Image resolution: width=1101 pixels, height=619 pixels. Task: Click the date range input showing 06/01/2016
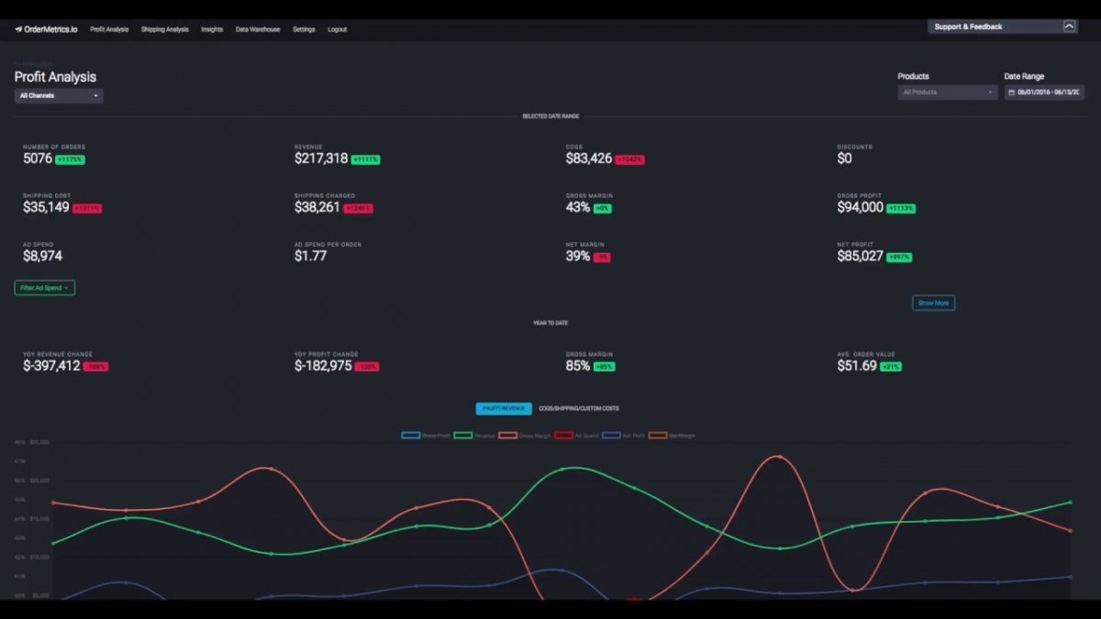pyautogui.click(x=1046, y=92)
